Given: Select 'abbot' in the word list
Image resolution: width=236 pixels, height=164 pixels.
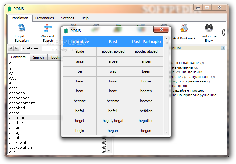Looking at the screenshot, I should [14, 138].
